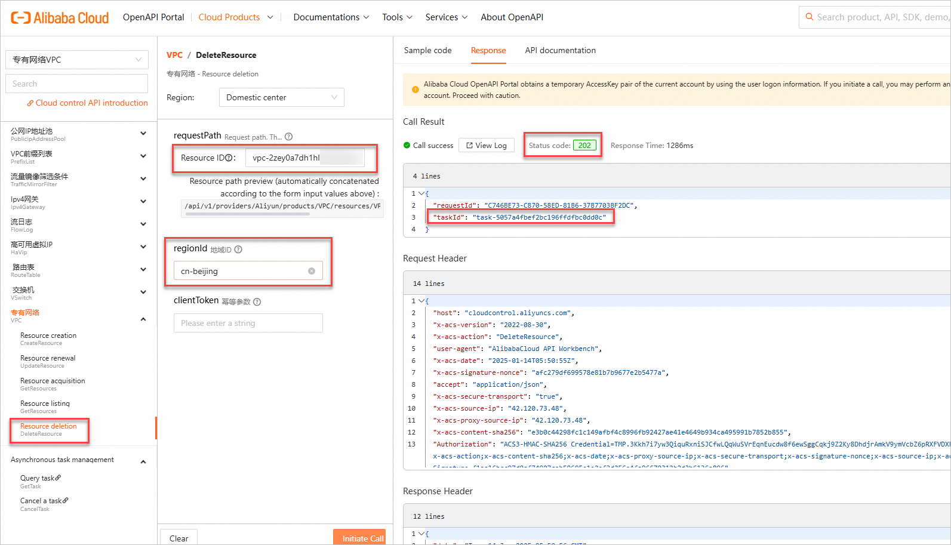
Task: Click the Alibaba Cloud logo
Action: tap(60, 18)
